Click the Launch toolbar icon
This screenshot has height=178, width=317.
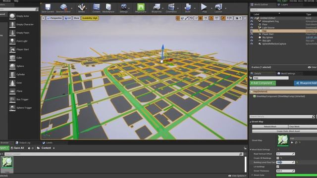pyautogui.click(x=218, y=7)
